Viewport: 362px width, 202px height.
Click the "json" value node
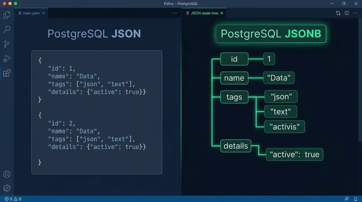pyautogui.click(x=281, y=97)
